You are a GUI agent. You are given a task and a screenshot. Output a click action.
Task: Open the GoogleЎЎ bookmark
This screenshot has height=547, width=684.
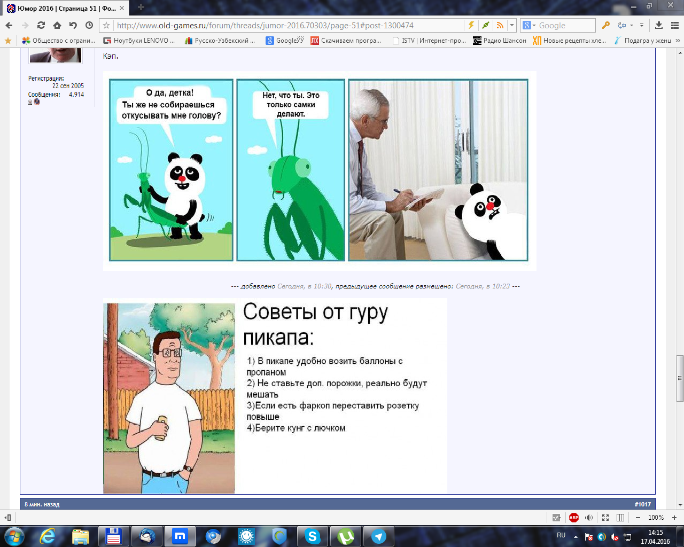[285, 41]
